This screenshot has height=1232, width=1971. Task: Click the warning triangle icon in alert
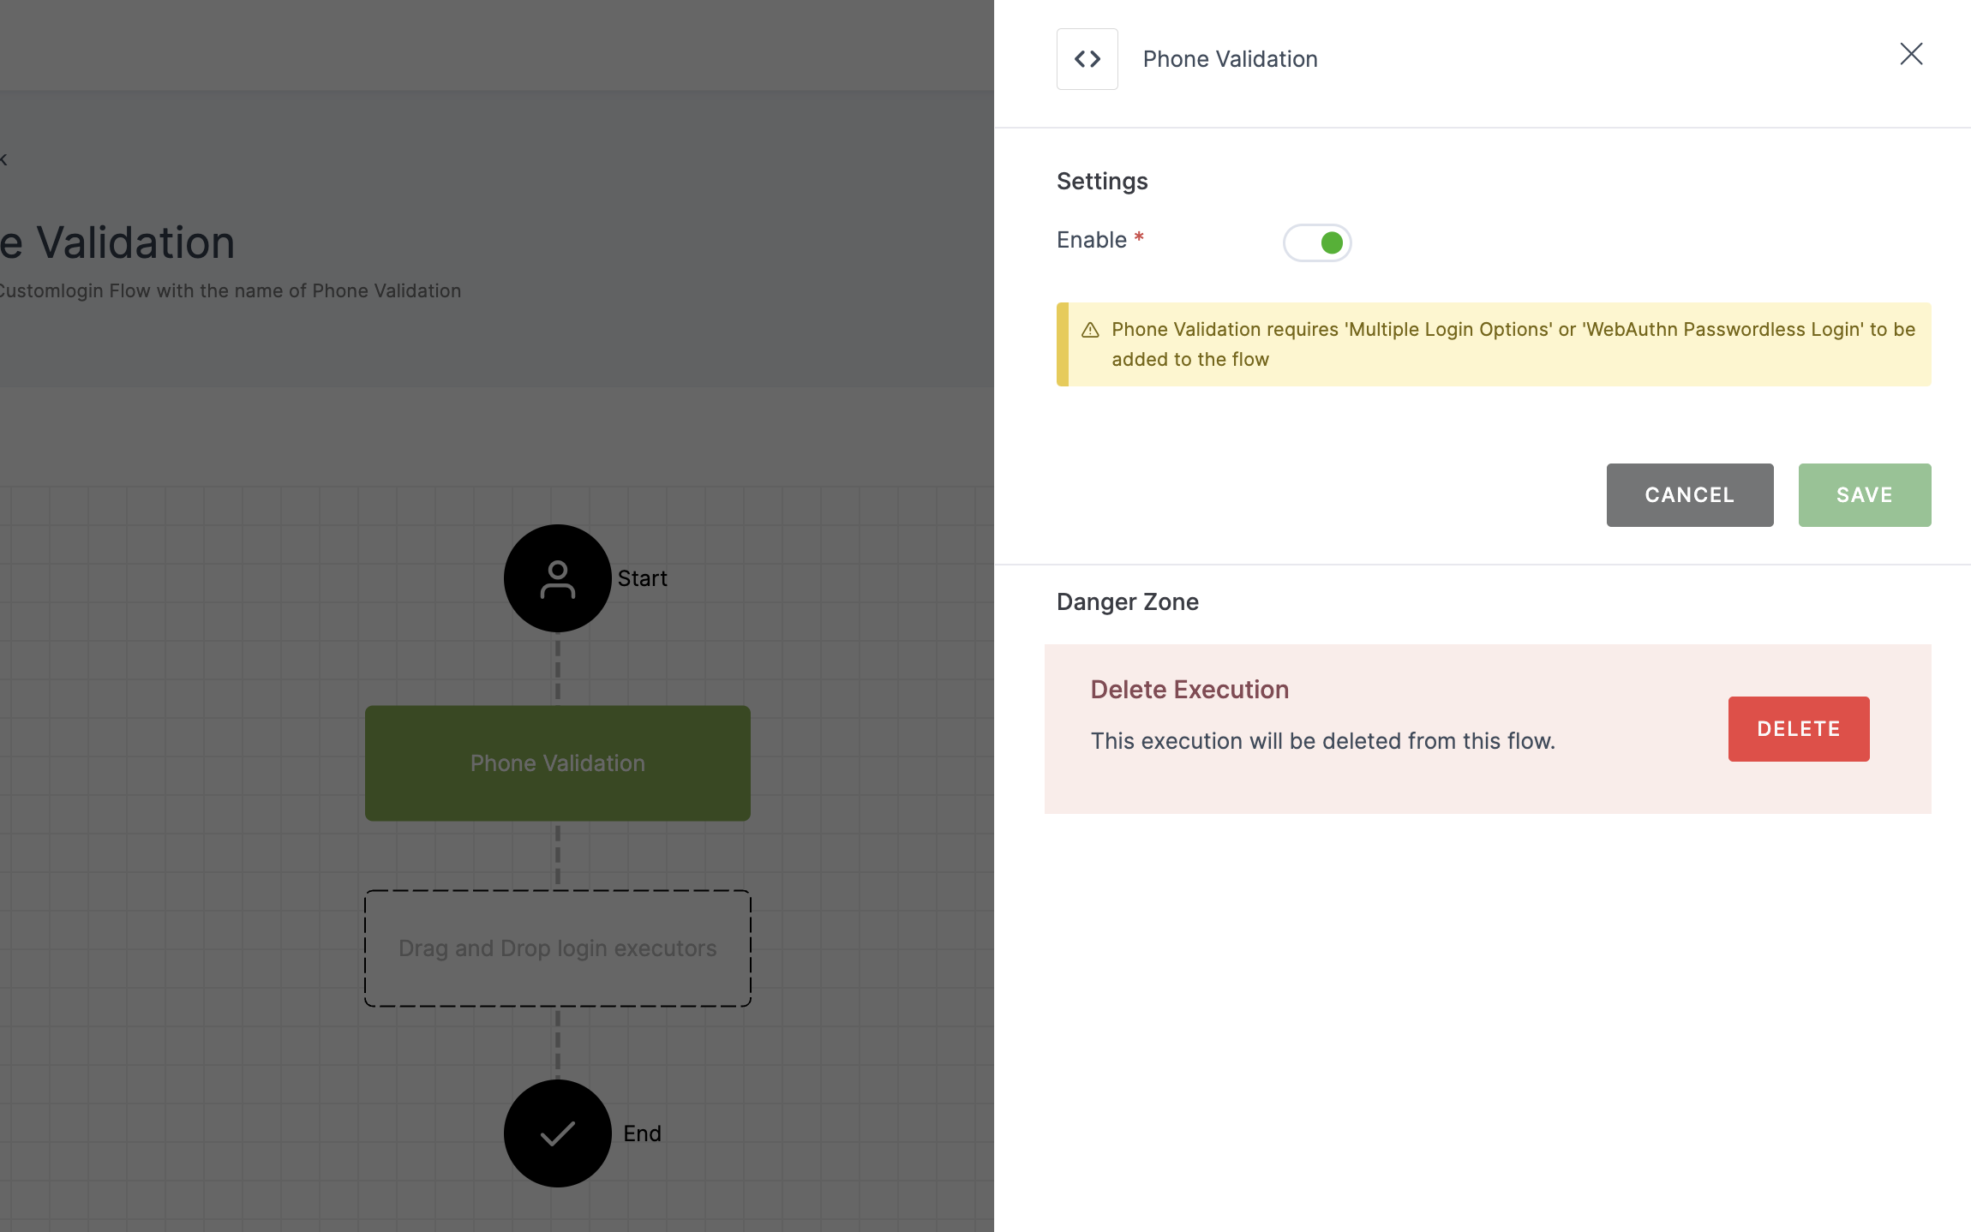pyautogui.click(x=1090, y=329)
